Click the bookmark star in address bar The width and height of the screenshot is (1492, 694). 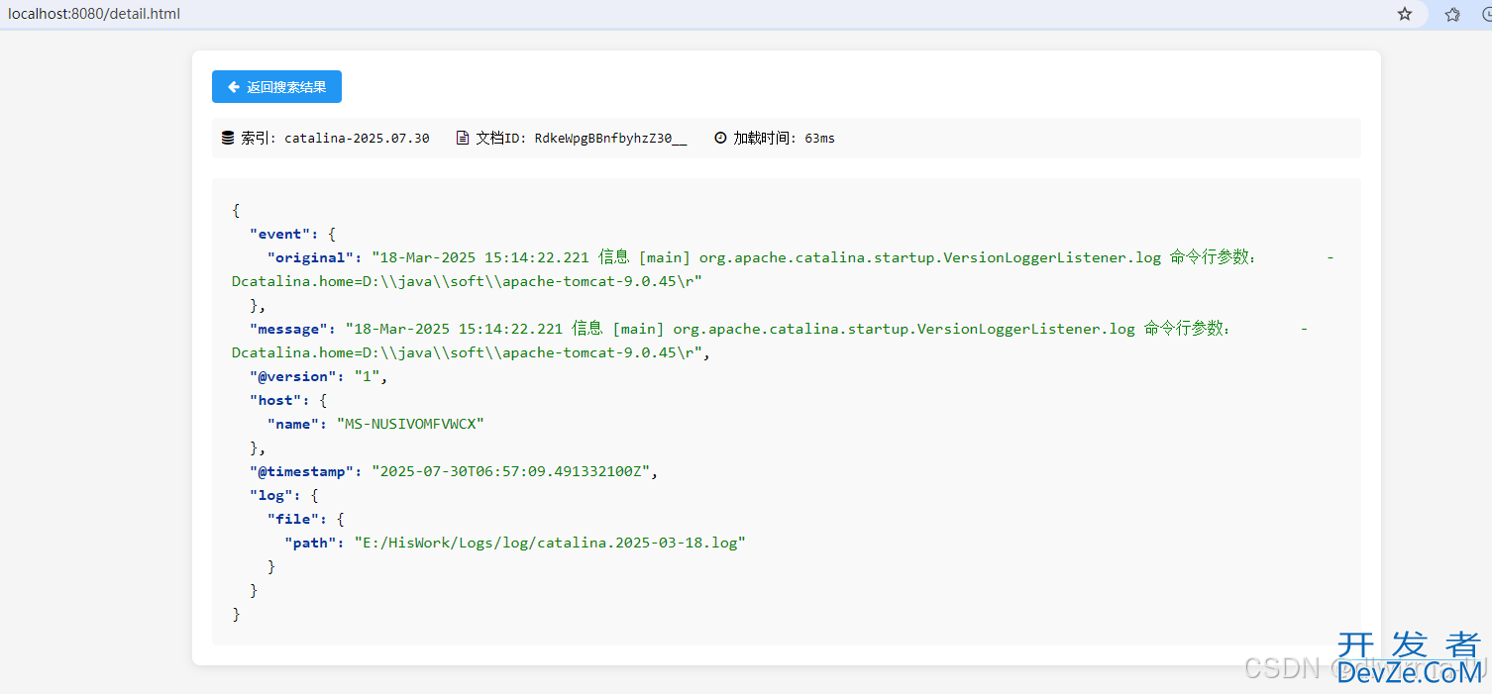tap(1404, 14)
